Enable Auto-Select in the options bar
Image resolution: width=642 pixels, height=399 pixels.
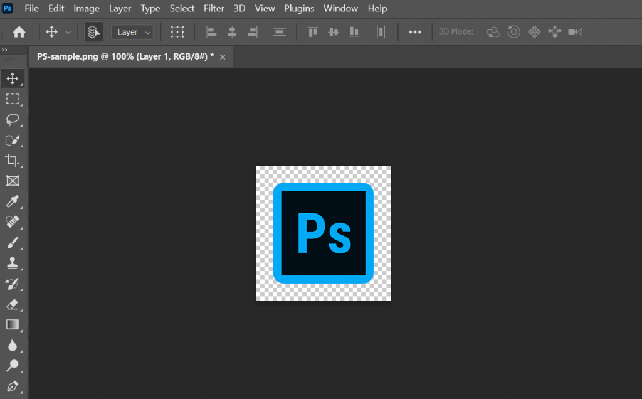coord(93,31)
